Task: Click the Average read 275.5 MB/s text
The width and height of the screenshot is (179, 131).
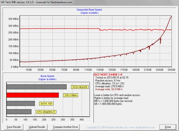Action: click(x=110, y=86)
